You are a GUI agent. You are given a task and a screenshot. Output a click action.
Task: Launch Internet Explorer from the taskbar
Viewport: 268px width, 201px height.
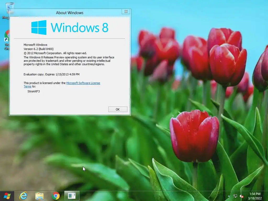coord(23,196)
